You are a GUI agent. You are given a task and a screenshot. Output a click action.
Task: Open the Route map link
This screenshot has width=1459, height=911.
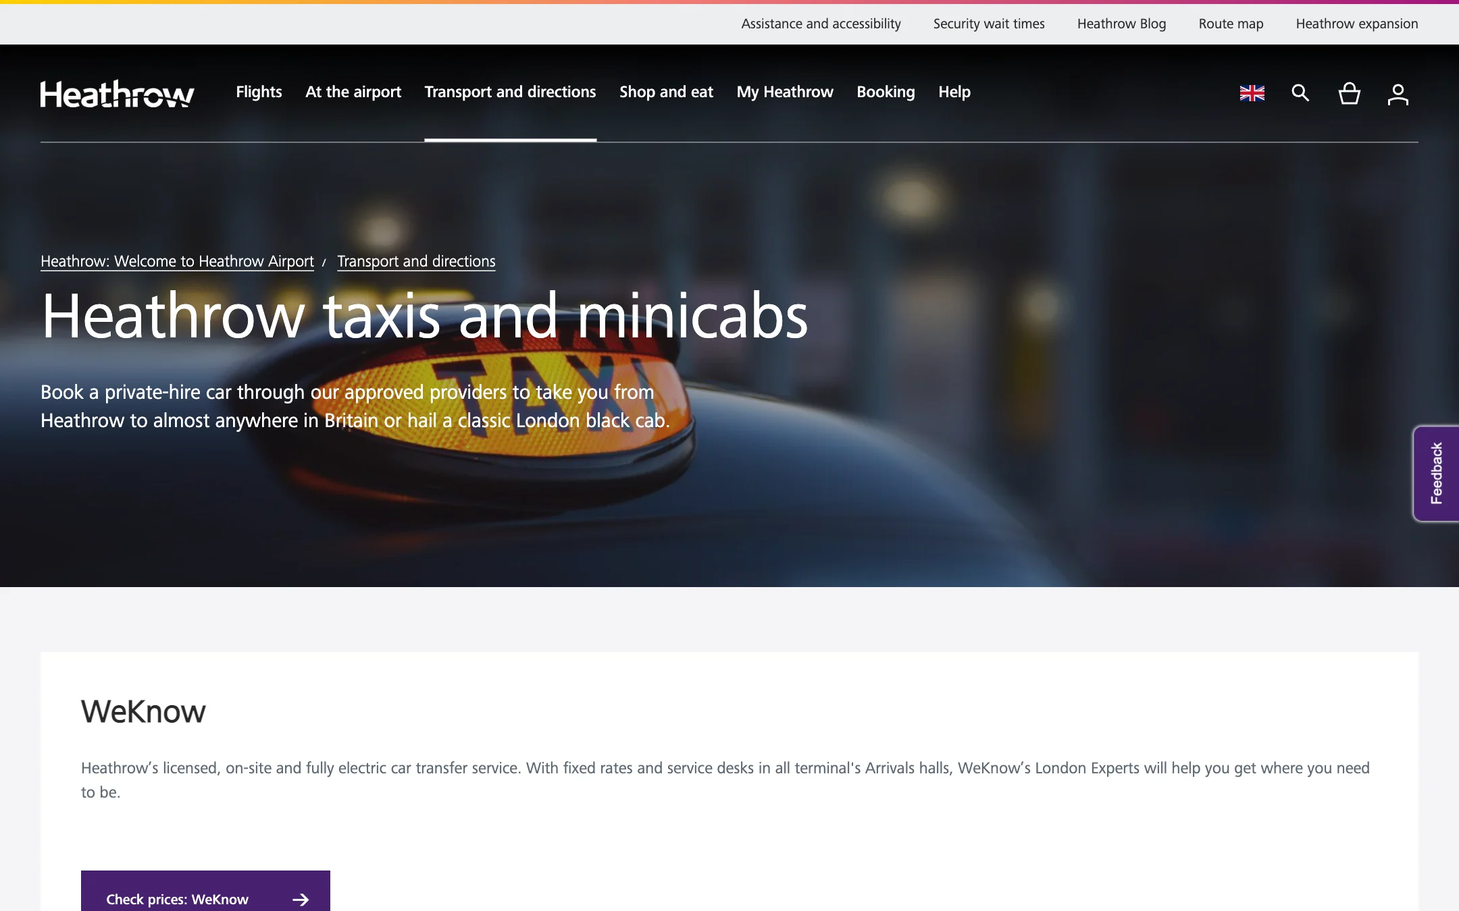1231,24
